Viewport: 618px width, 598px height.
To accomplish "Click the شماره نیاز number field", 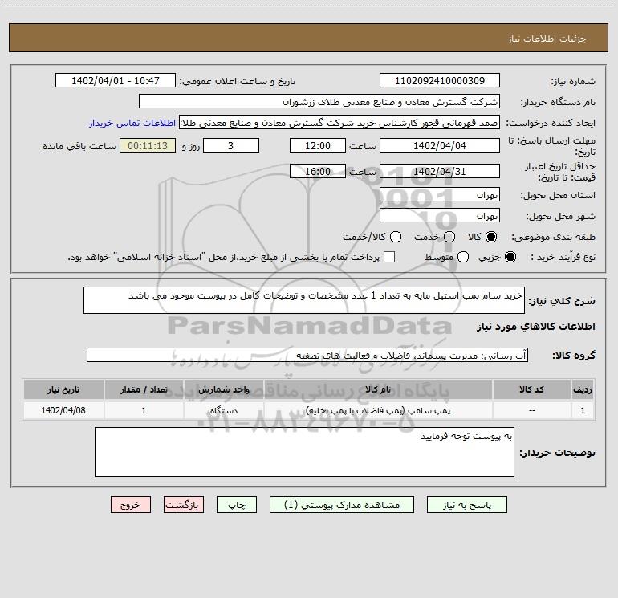I will click(x=440, y=80).
